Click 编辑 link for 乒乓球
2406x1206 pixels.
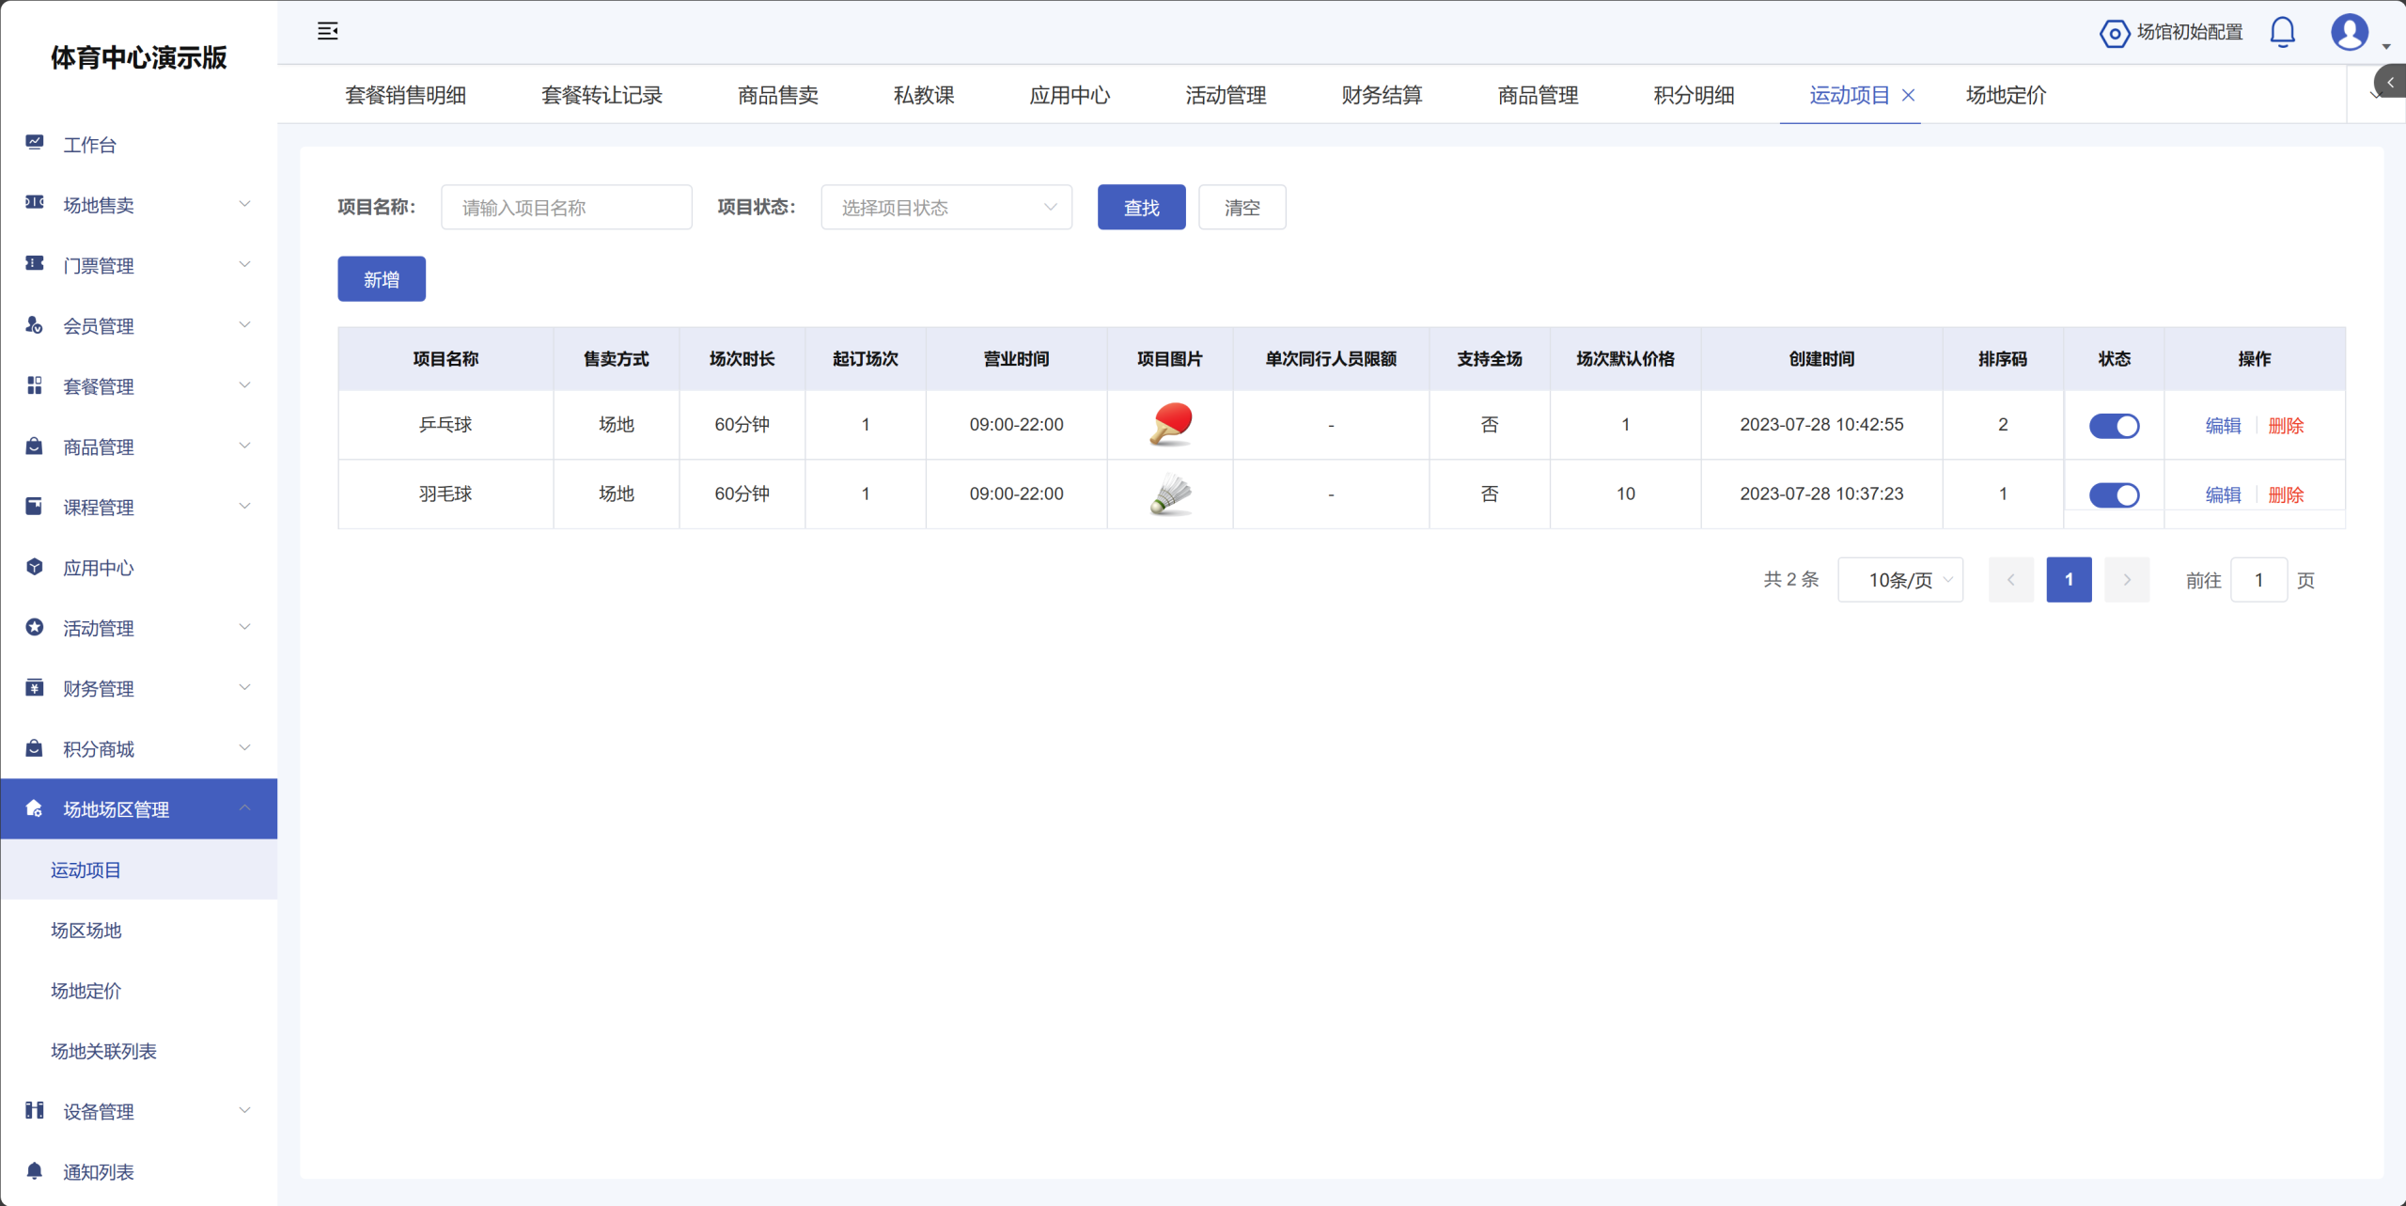click(x=2223, y=425)
